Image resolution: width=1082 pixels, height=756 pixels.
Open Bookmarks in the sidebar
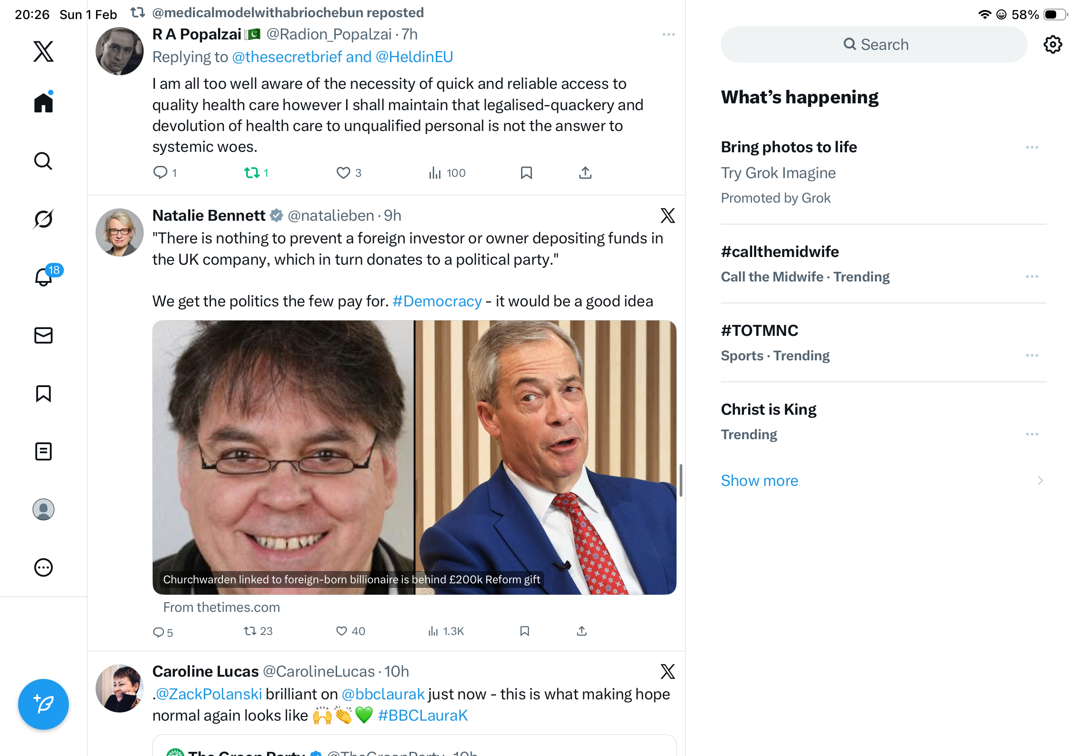43,393
